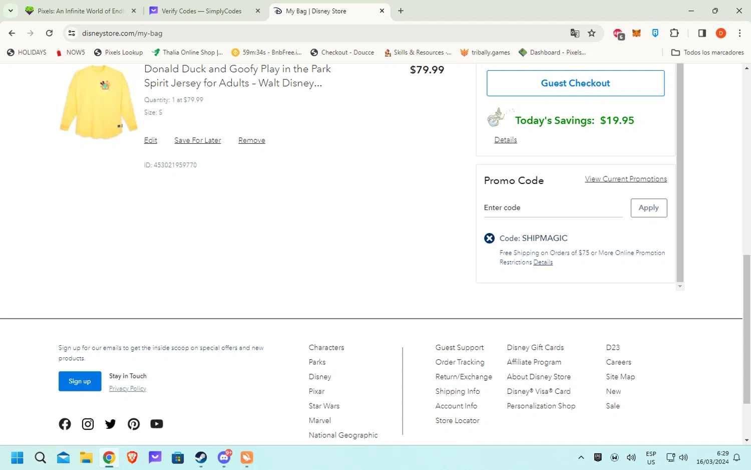
Task: Open Todos los marcadores folder
Action: (x=707, y=52)
